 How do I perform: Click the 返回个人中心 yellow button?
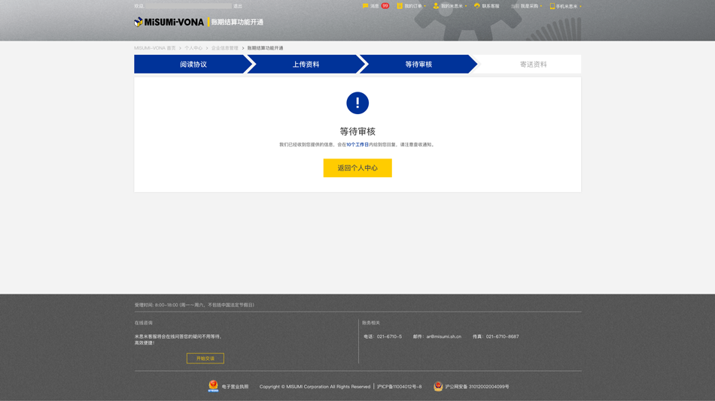357,168
